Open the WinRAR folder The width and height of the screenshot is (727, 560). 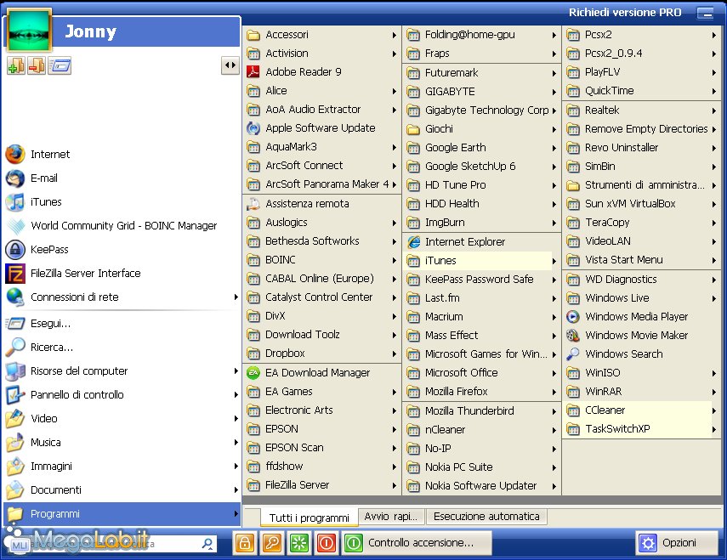point(642,392)
